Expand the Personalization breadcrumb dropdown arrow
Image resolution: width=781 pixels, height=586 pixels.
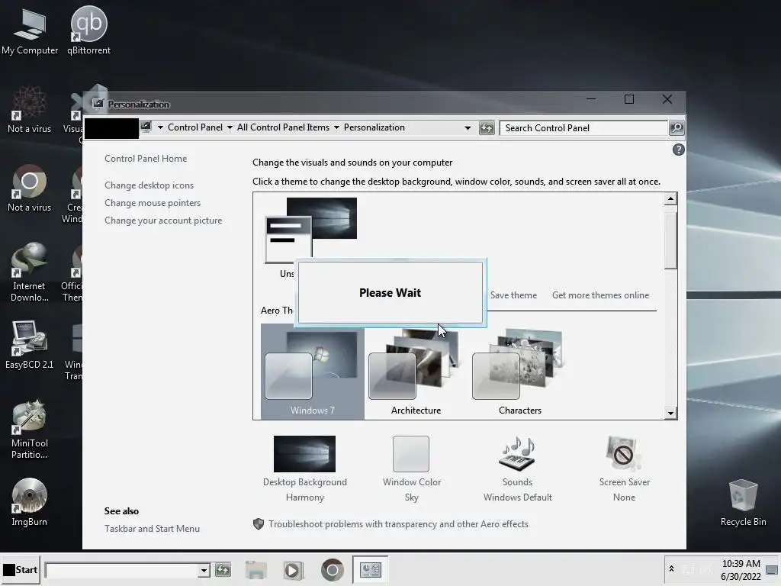coord(468,128)
